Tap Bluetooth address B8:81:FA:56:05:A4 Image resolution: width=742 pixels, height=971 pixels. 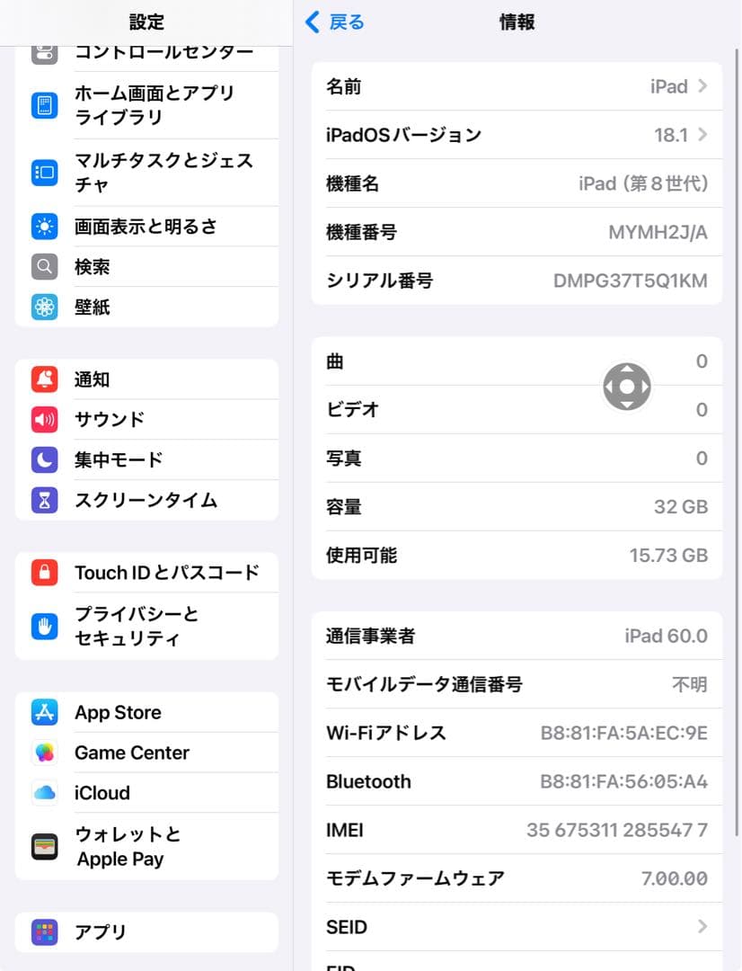(x=623, y=781)
